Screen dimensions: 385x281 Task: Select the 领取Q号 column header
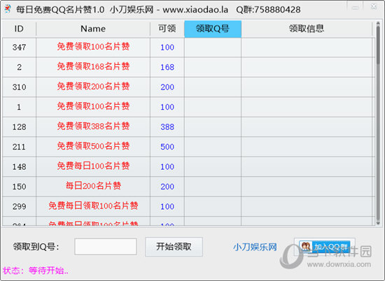pos(213,29)
